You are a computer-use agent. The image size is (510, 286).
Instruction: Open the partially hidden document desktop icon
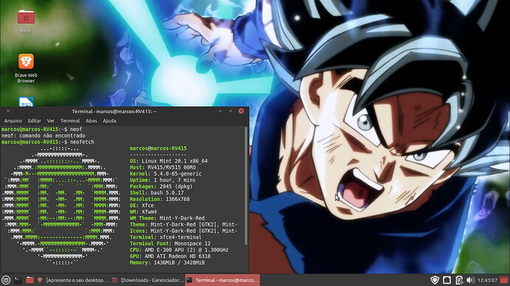(x=26, y=101)
